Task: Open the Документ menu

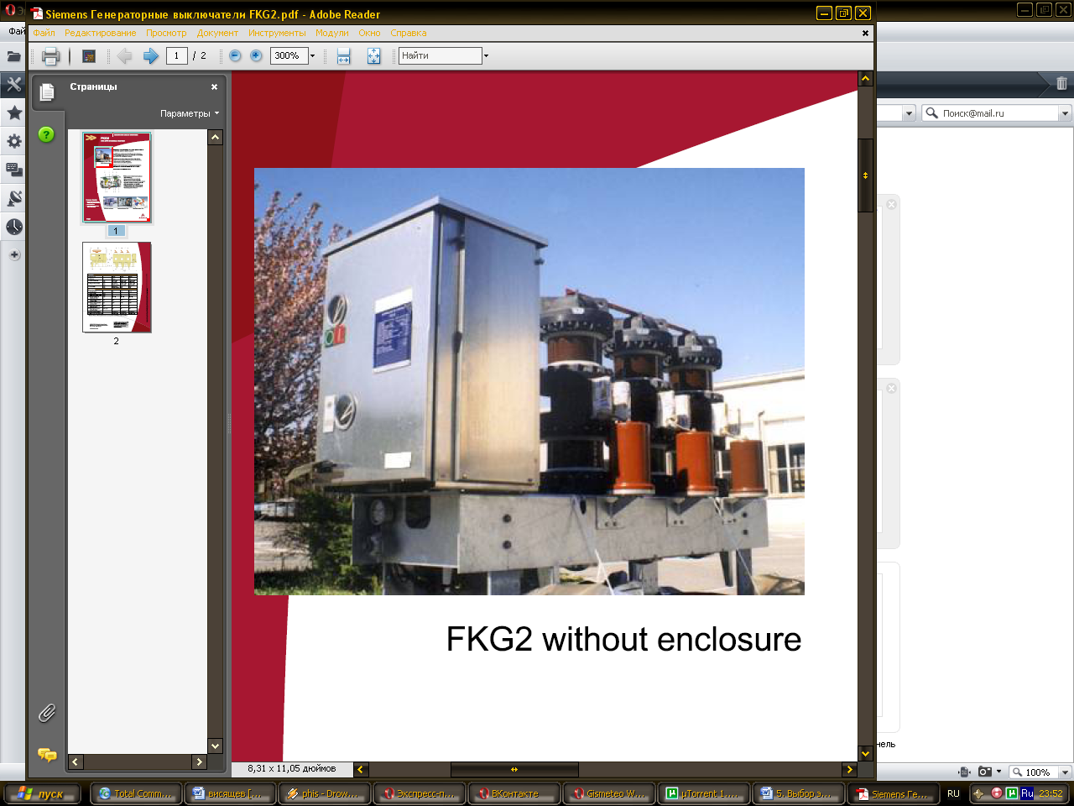Action: (217, 34)
